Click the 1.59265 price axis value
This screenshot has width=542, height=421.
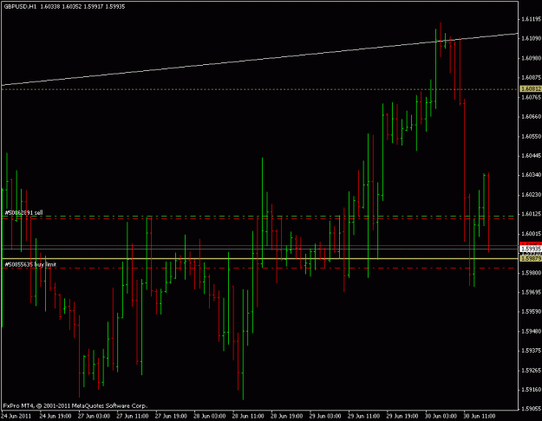531,370
